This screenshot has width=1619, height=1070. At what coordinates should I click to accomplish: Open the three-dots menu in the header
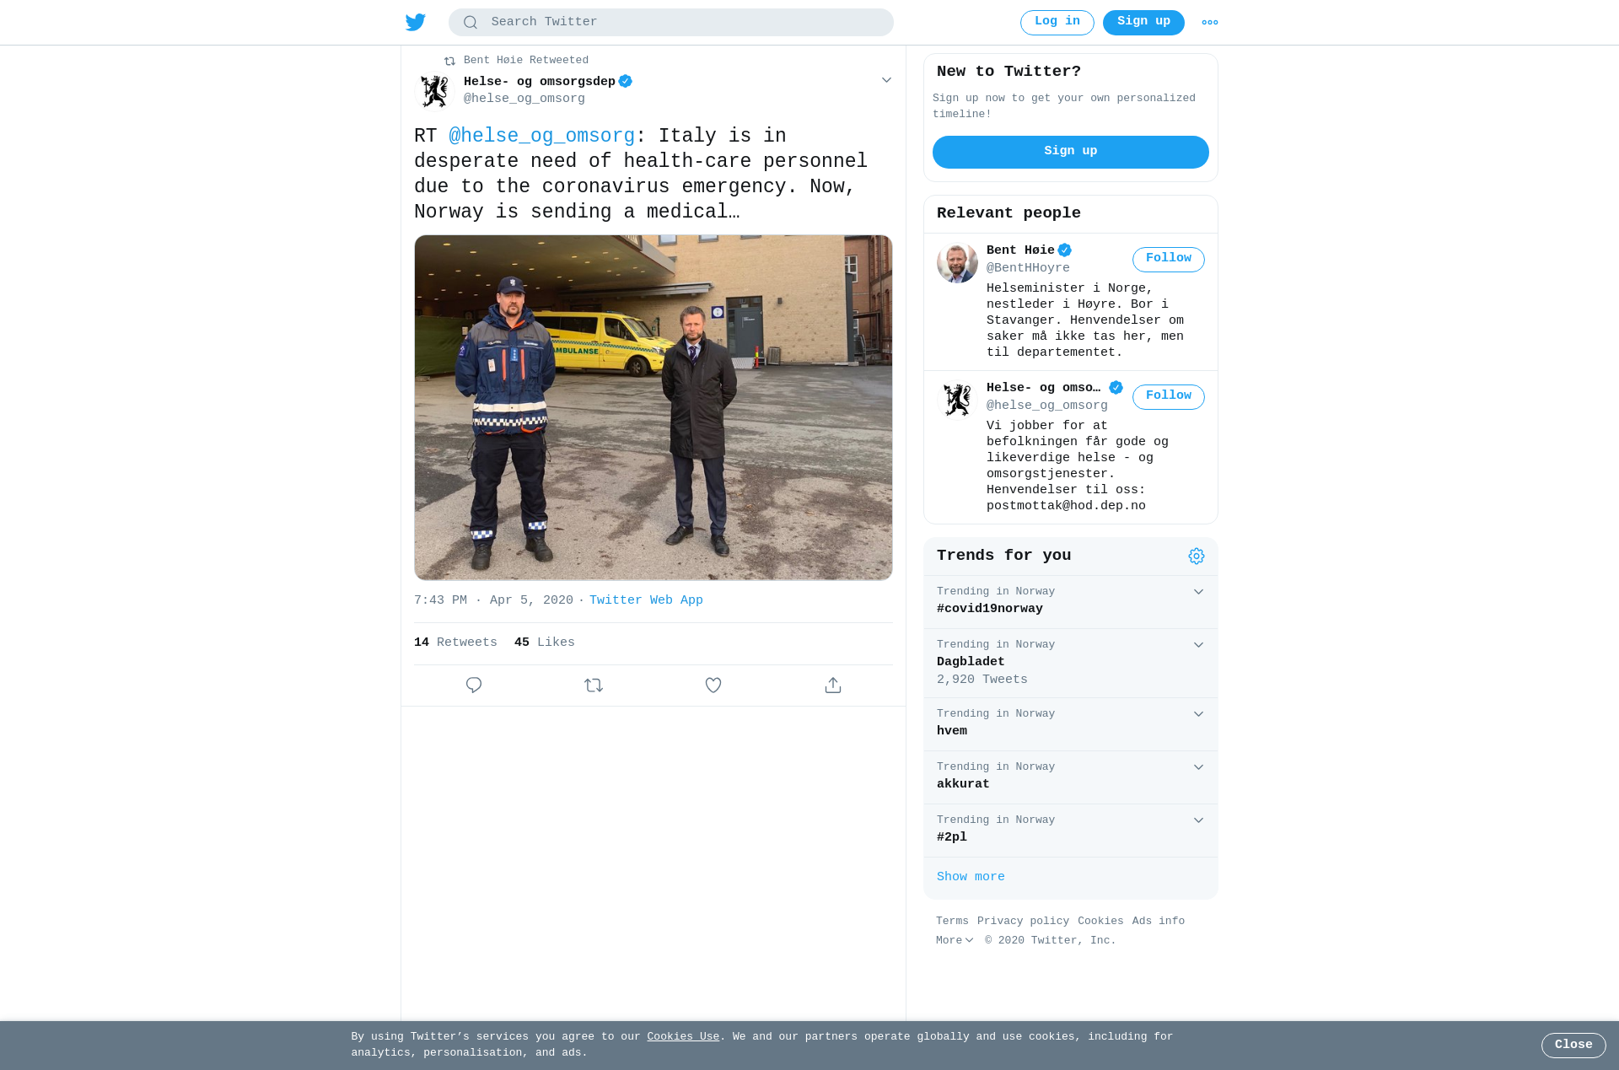1210,23
